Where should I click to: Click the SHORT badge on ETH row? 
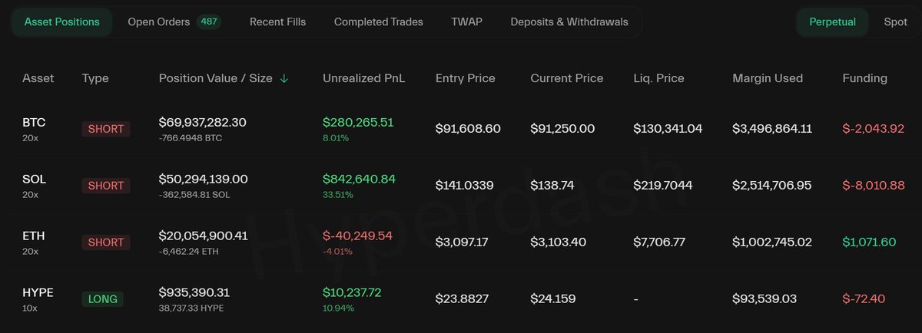105,242
